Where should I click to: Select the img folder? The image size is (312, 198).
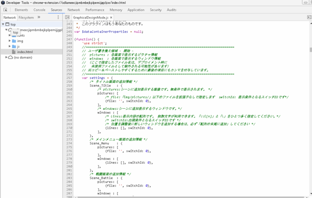tap(20, 41)
